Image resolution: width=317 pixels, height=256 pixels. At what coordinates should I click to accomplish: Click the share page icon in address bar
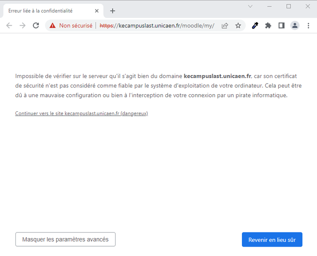pos(225,26)
